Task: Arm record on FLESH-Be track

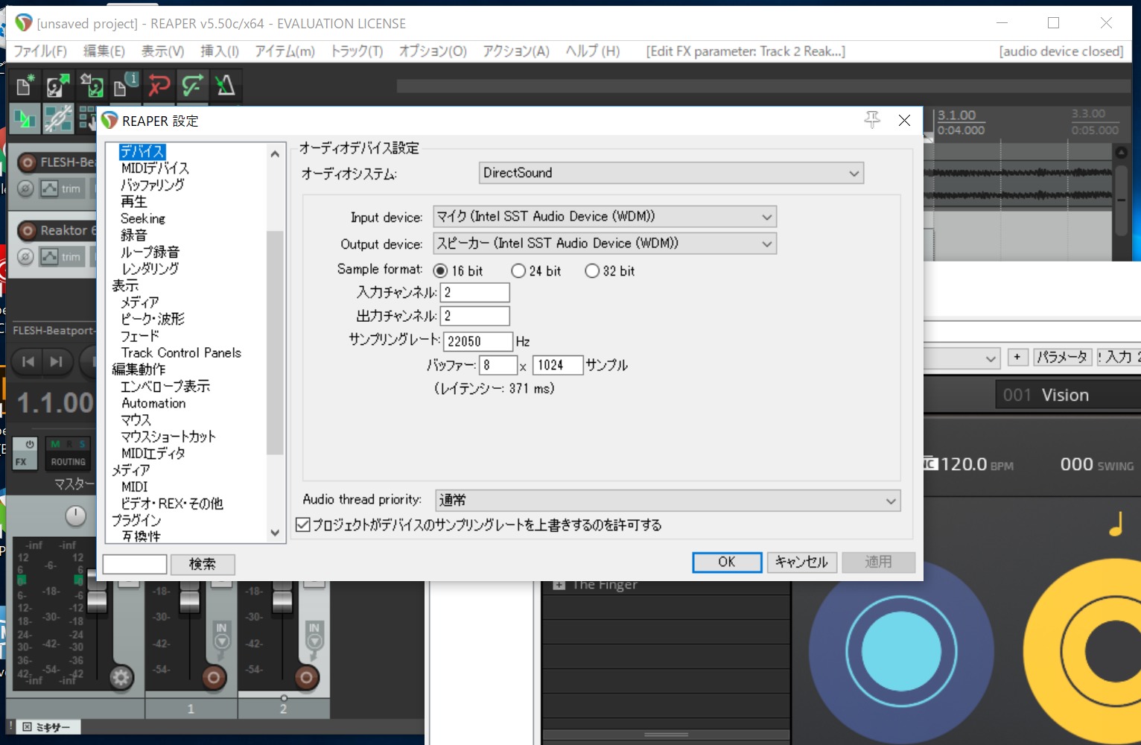Action: pyautogui.click(x=28, y=162)
